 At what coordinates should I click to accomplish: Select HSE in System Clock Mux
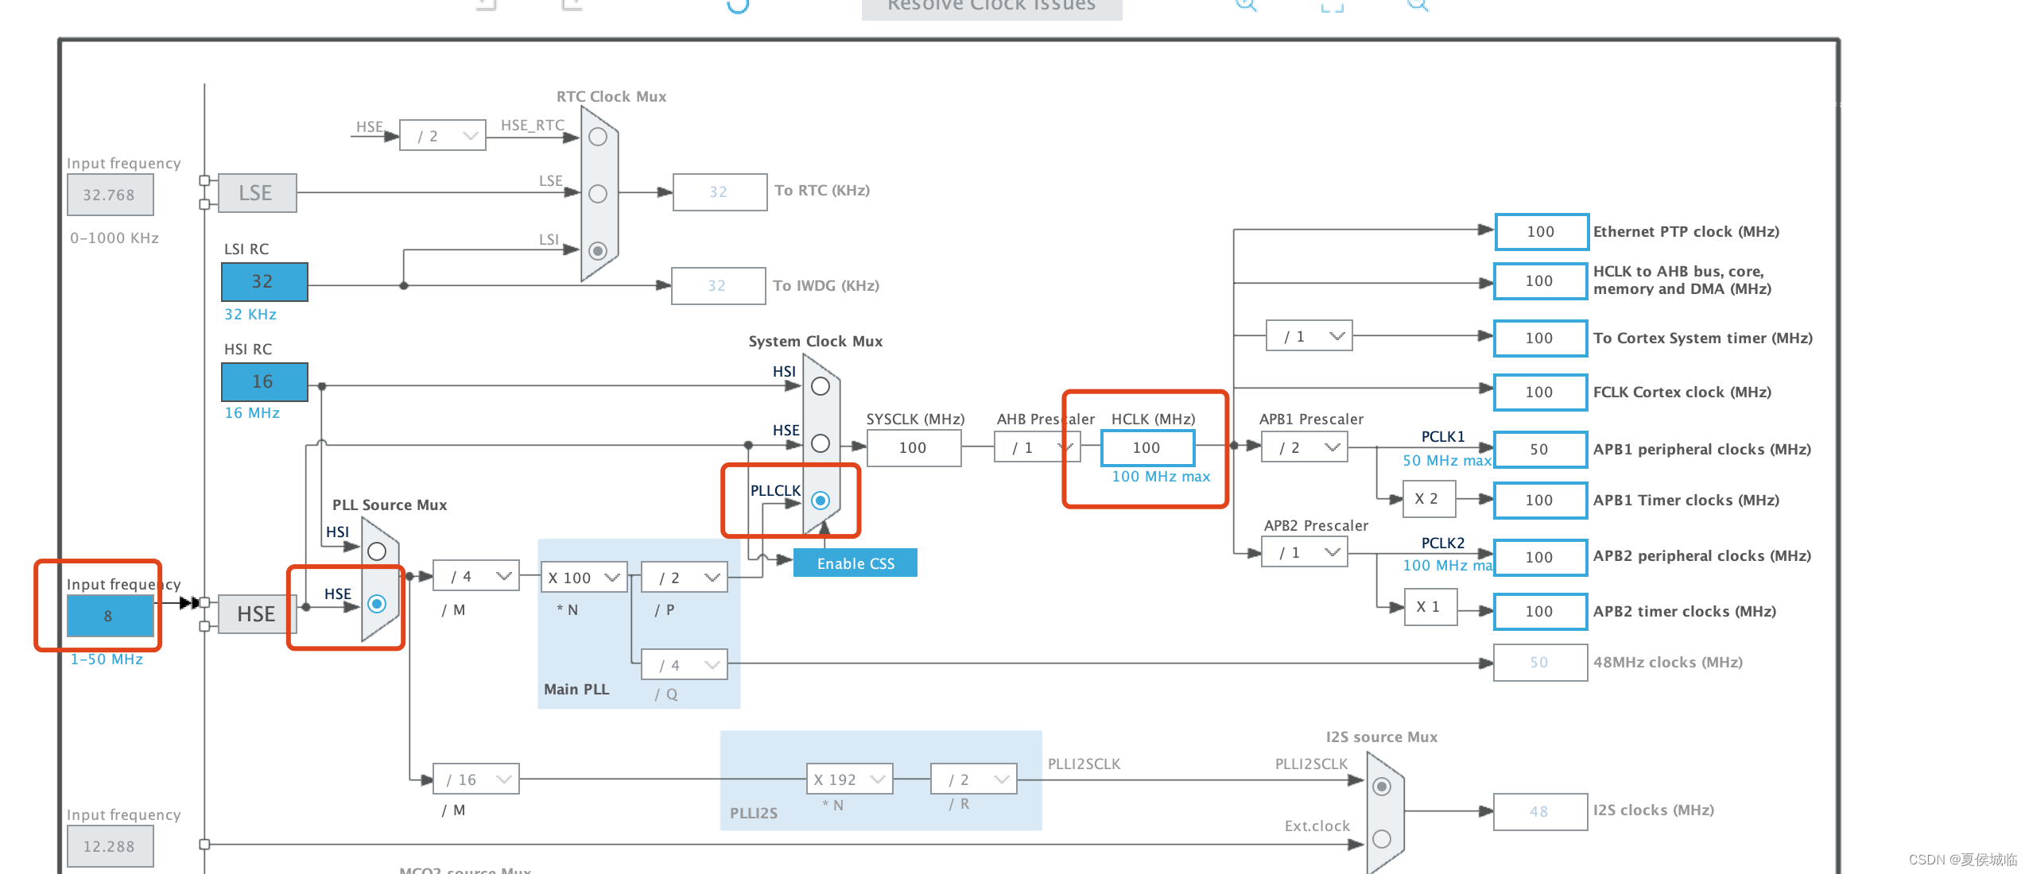[821, 443]
